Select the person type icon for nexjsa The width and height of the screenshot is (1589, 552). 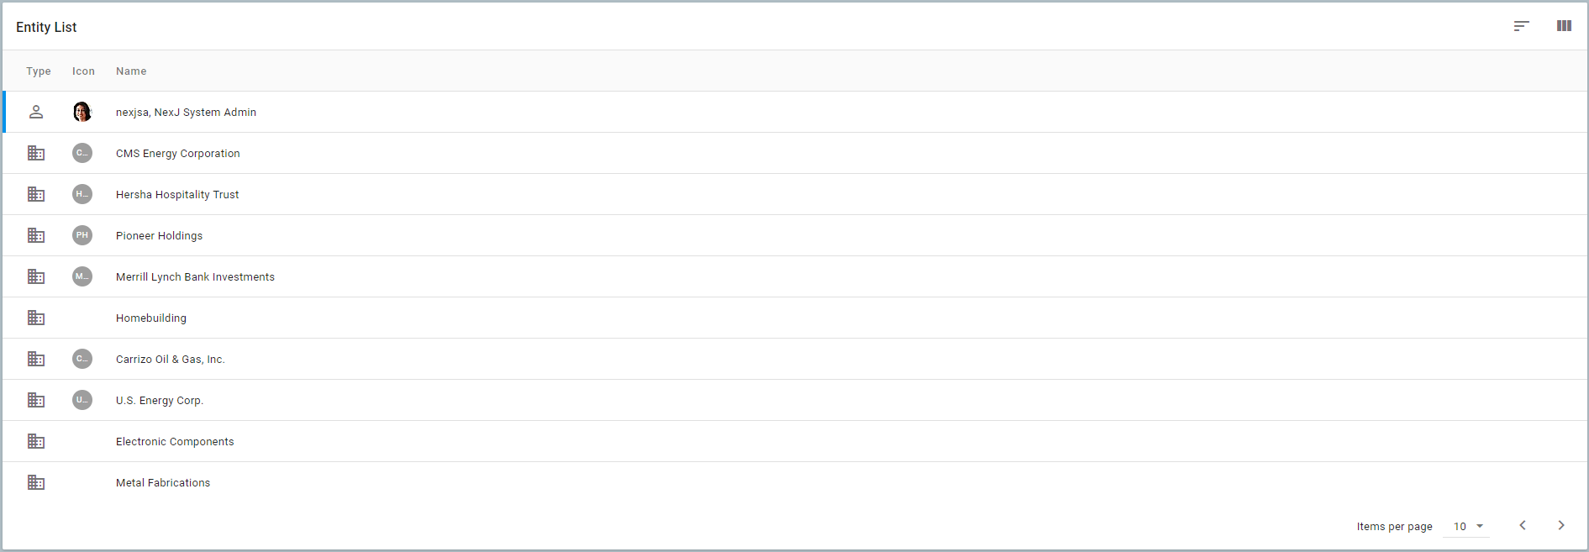[x=36, y=111]
